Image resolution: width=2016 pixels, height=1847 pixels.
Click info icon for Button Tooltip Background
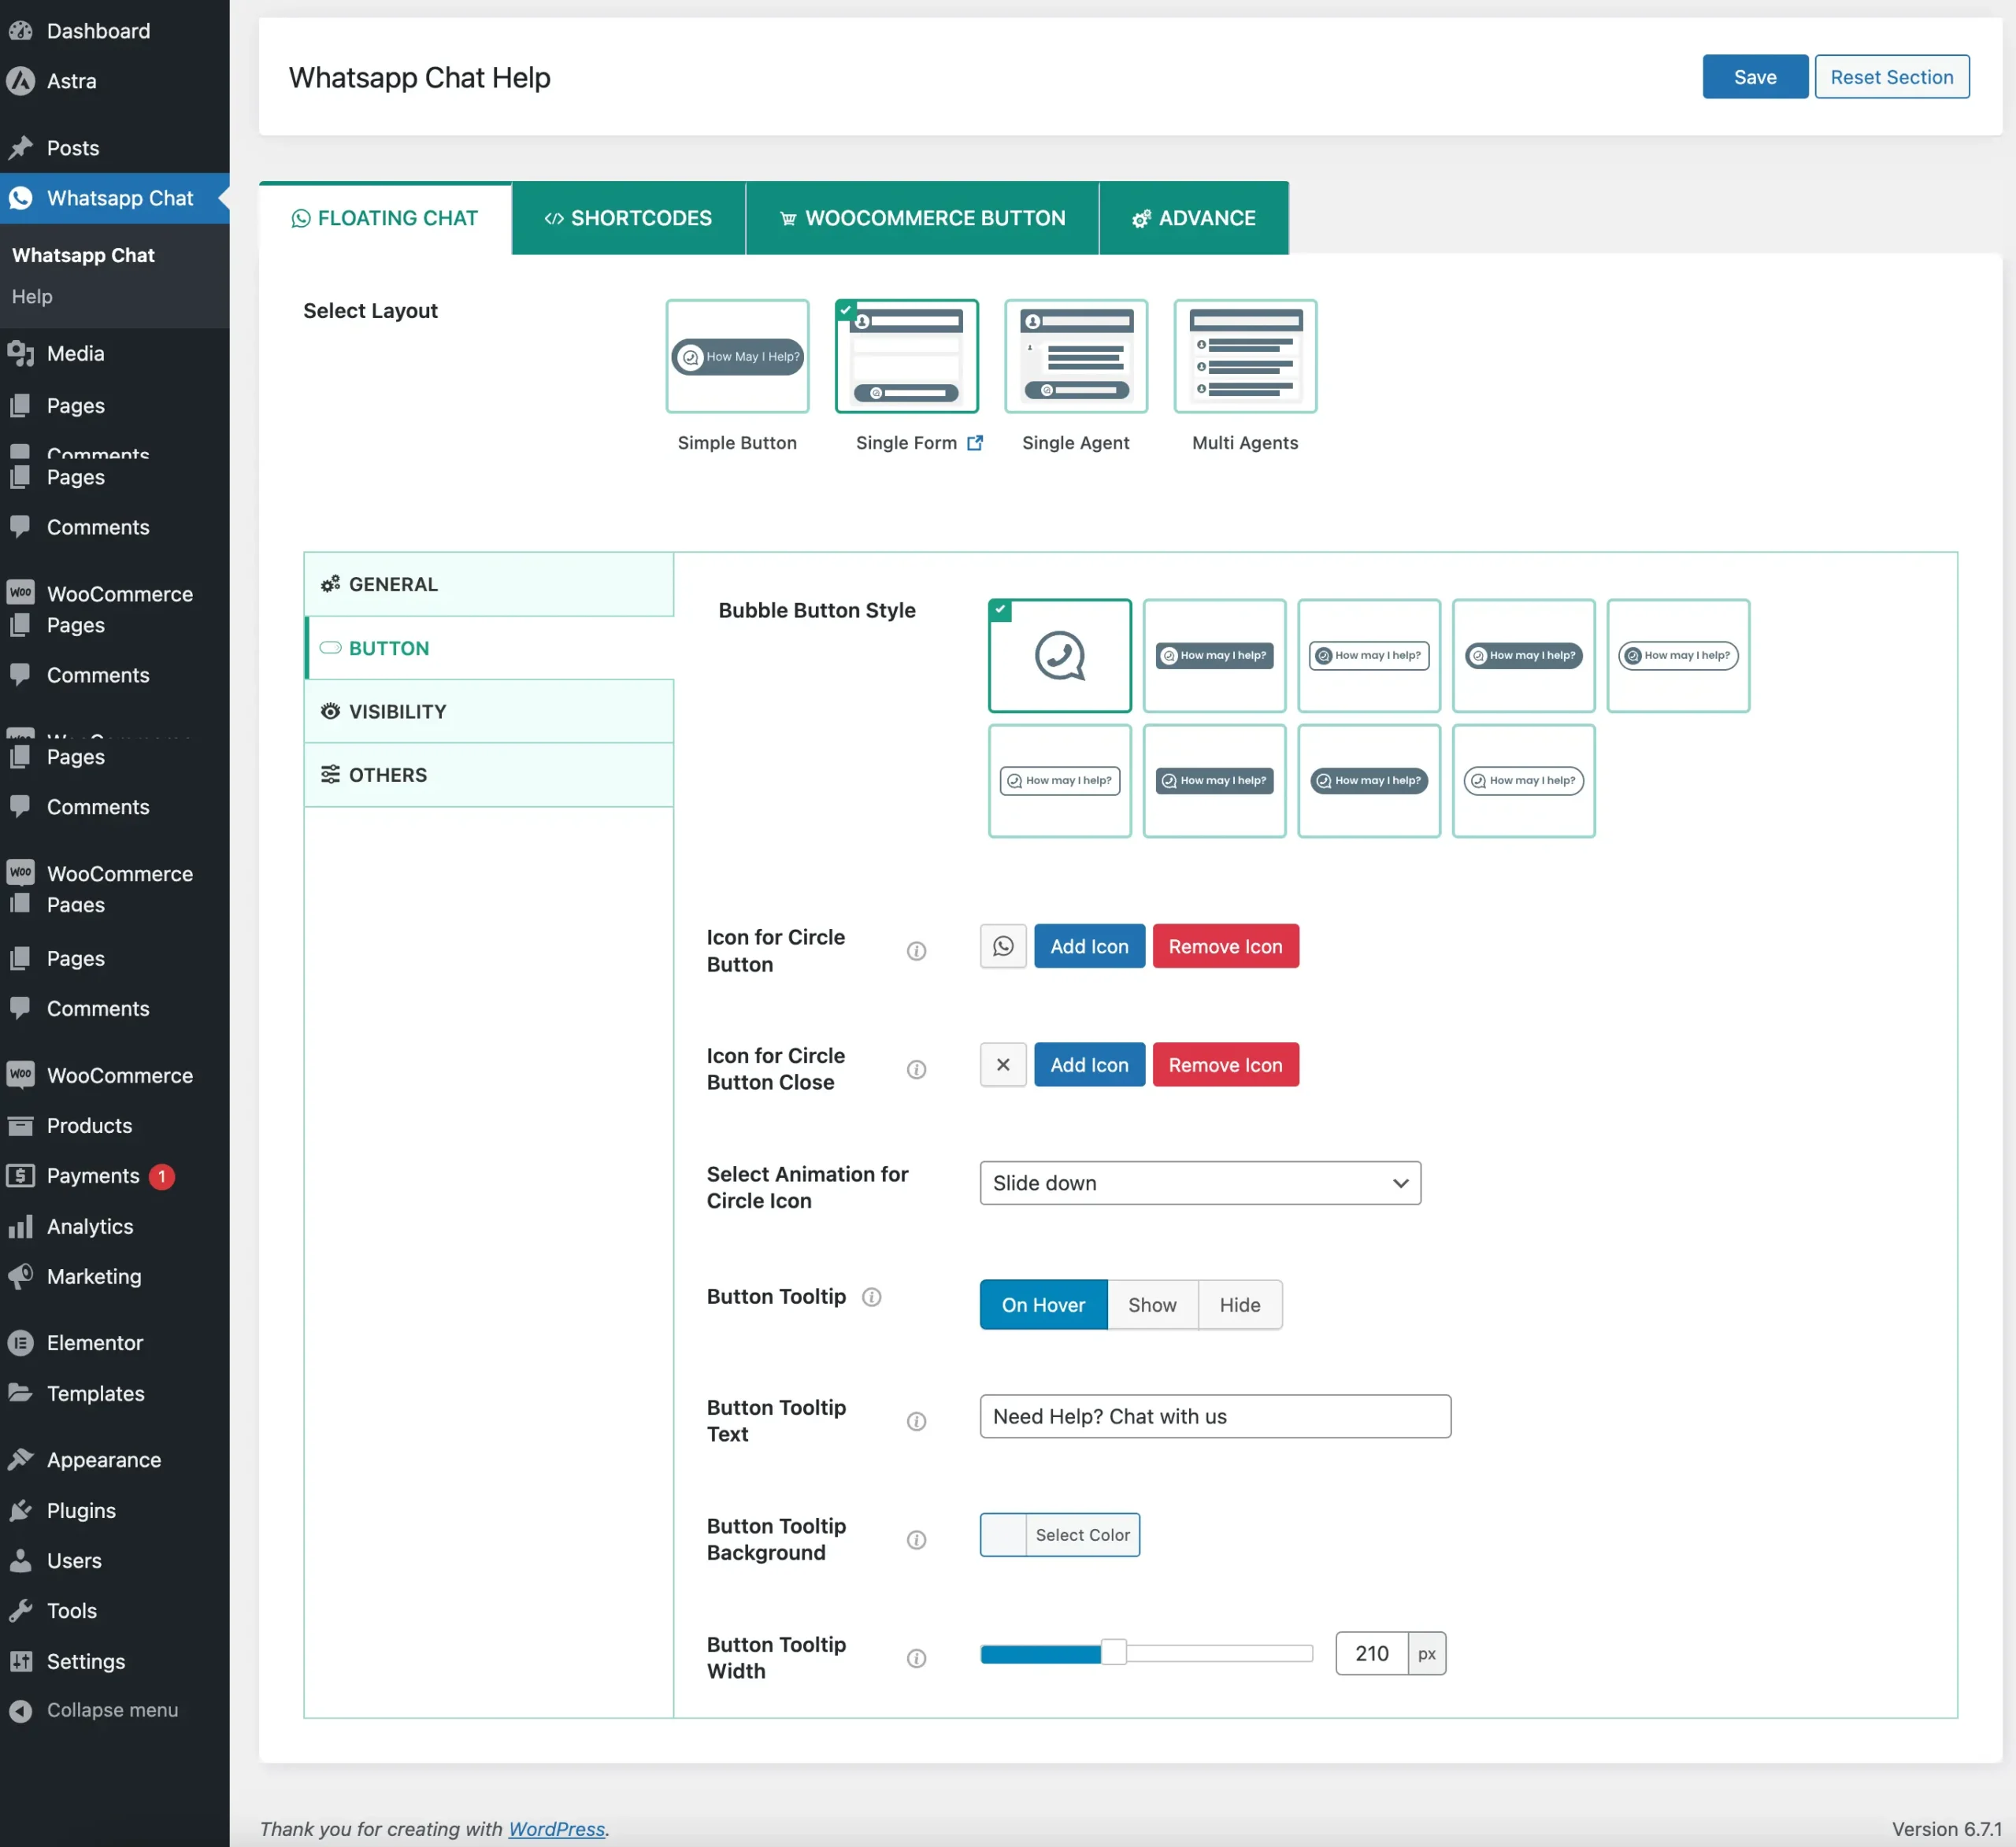916,1540
